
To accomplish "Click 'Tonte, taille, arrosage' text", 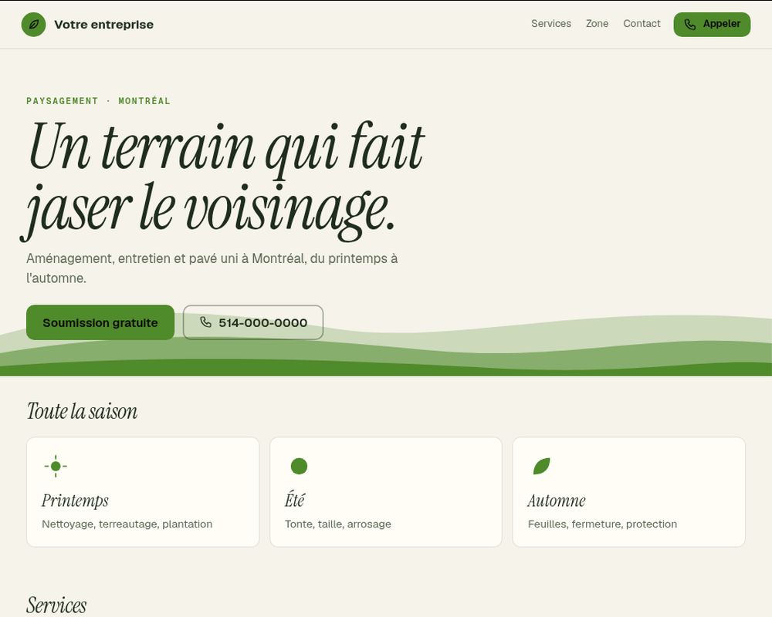I will tap(338, 524).
